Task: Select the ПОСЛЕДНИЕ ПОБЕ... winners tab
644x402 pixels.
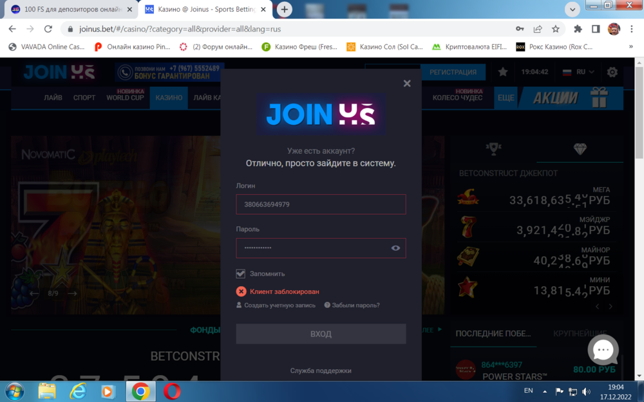Action: (x=493, y=333)
